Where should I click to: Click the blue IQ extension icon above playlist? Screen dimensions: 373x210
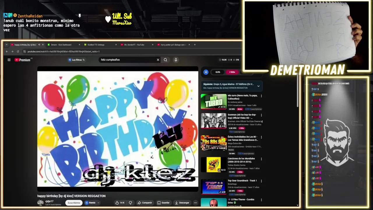pyautogui.click(x=206, y=72)
